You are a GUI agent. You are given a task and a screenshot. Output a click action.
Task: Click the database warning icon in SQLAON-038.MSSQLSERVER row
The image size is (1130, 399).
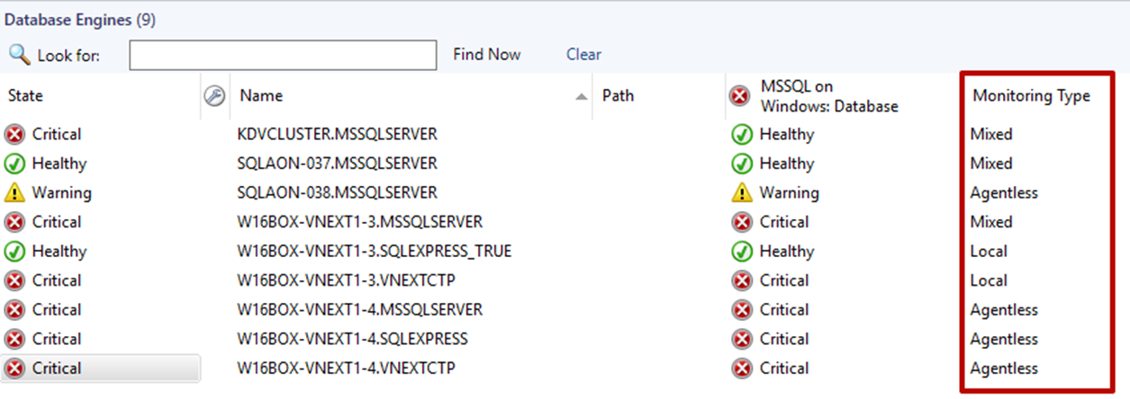click(x=742, y=193)
